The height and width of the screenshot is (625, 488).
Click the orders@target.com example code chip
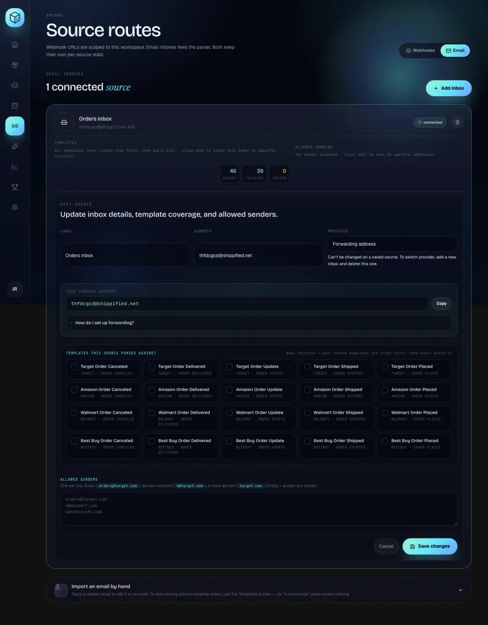click(118, 486)
